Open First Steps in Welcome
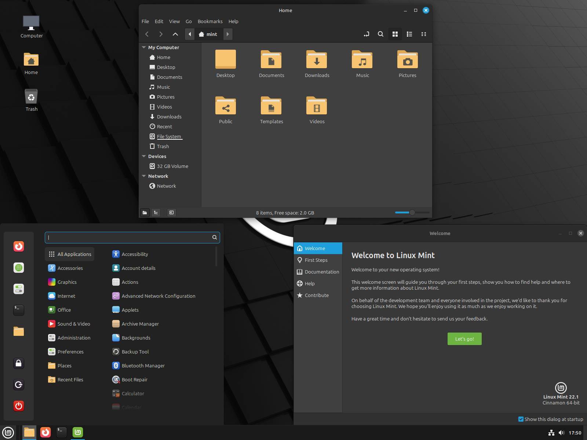587x440 pixels. 318,260
